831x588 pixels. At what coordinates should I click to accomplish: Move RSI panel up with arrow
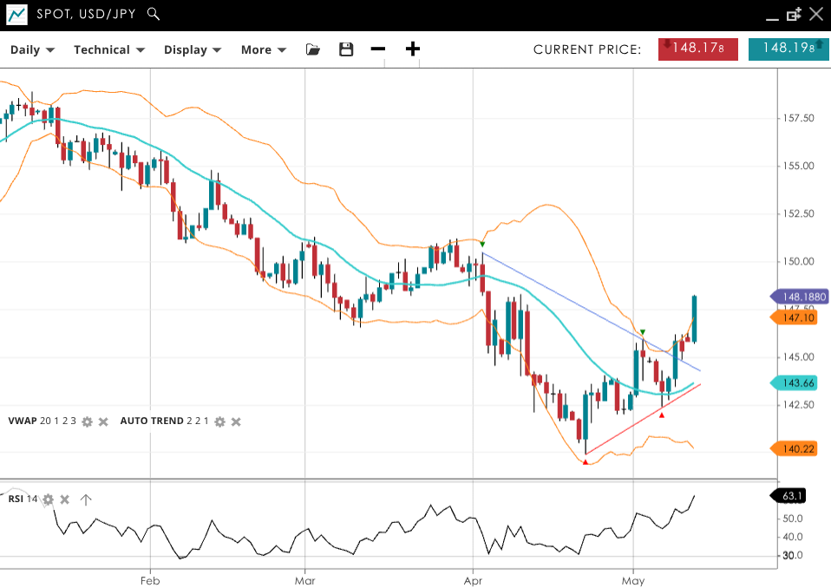[86, 500]
